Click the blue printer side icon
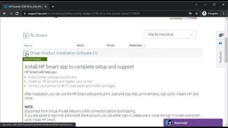 (221, 43)
